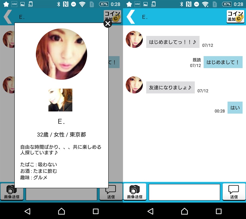
Task: Tap the avatar beside the 友達になりましょ♪ message
Action: coord(134,85)
